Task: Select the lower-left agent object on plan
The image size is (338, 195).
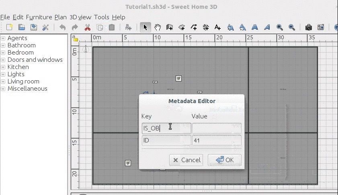Action: click(128, 163)
